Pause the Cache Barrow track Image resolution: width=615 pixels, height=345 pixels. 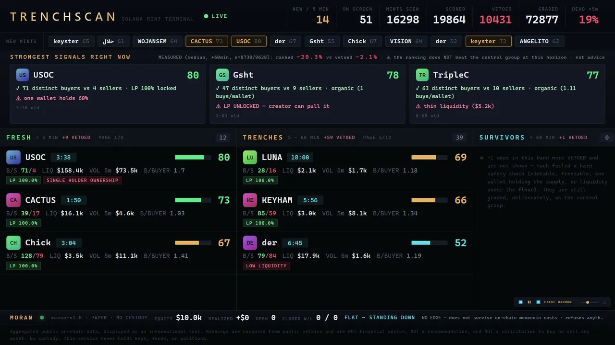(x=529, y=302)
